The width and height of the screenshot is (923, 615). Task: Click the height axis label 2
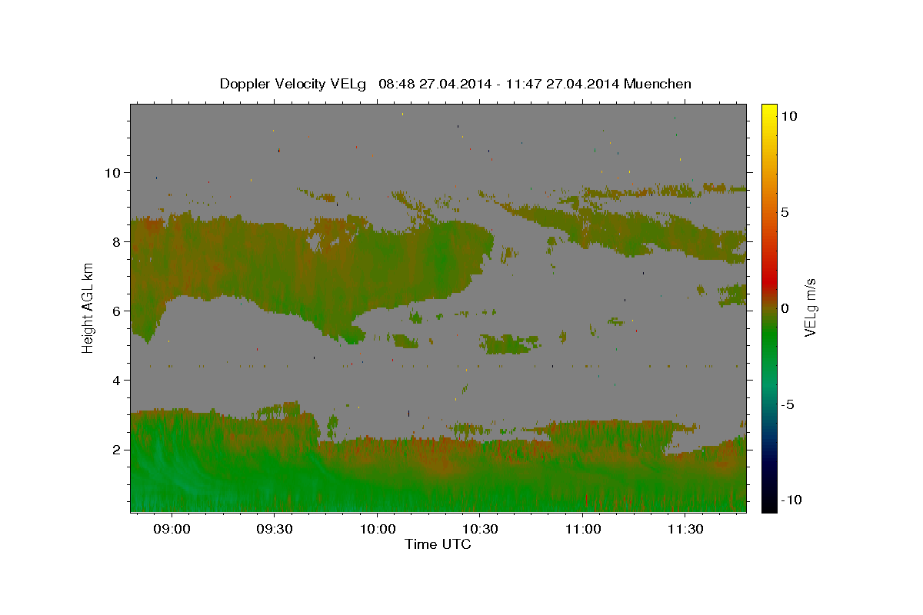tap(118, 450)
